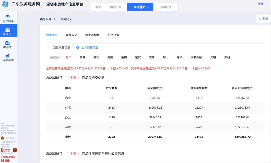
Task: Click residential available units 22207
Action: tap(199, 108)
